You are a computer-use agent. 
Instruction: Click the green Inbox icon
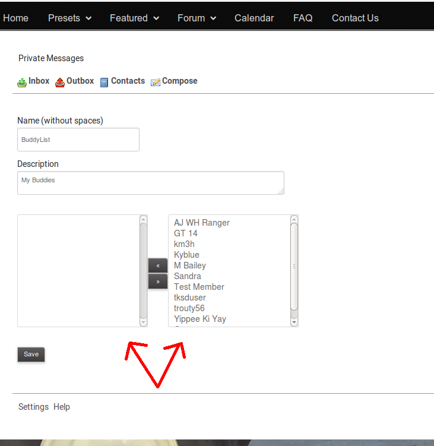pos(22,82)
